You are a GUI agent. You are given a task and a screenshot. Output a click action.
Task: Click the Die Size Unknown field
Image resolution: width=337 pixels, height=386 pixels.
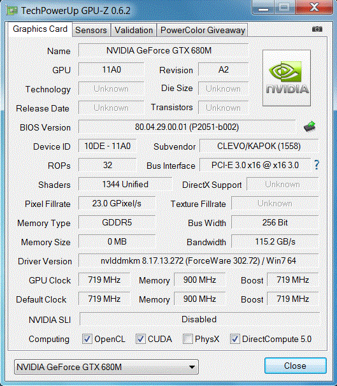223,89
